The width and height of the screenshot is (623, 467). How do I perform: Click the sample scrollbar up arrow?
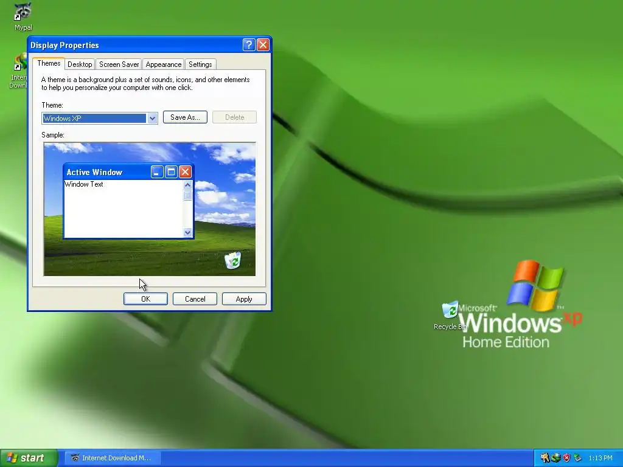tap(187, 185)
